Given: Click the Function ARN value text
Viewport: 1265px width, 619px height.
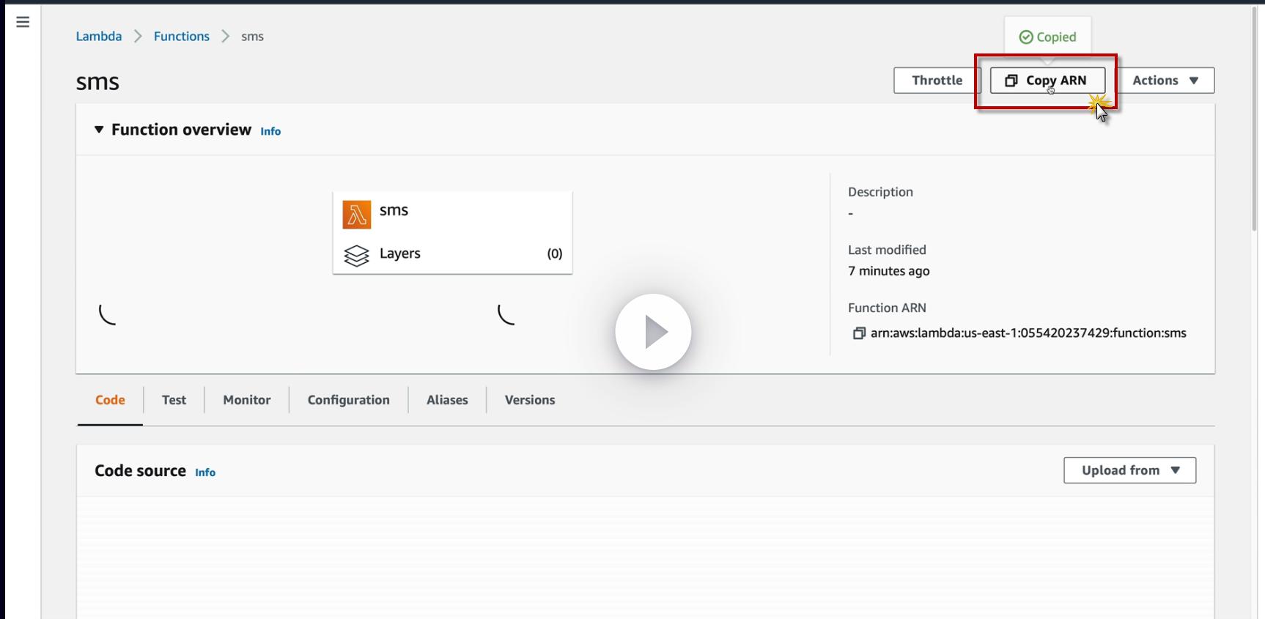Looking at the screenshot, I should coord(1028,333).
